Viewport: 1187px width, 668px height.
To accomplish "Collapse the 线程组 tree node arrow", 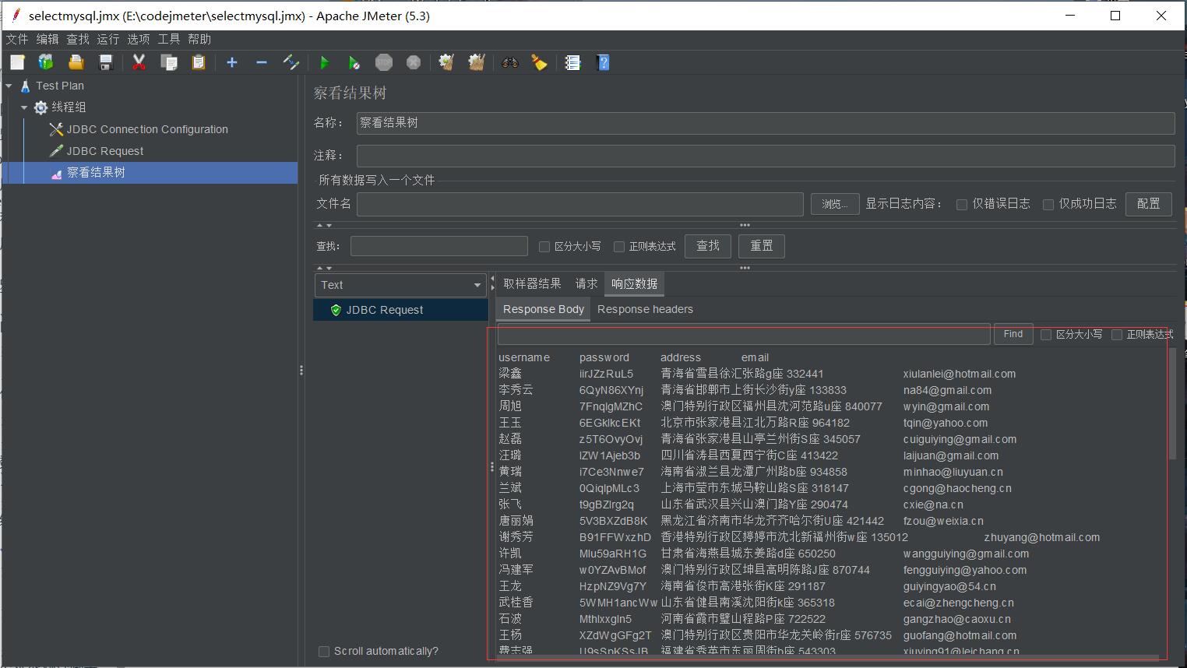I will click(24, 107).
